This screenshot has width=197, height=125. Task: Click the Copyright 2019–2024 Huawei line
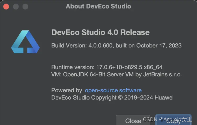click(x=112, y=98)
